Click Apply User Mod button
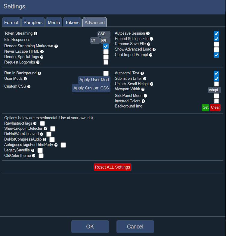This screenshot has height=236, width=226. point(94,80)
